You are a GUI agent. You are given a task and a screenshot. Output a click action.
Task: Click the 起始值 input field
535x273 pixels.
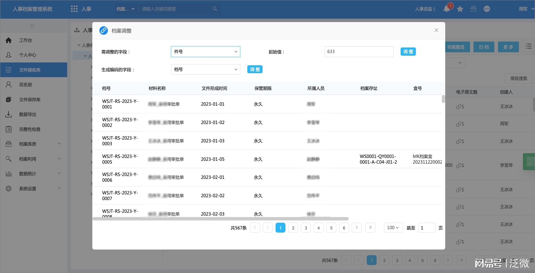tap(359, 52)
